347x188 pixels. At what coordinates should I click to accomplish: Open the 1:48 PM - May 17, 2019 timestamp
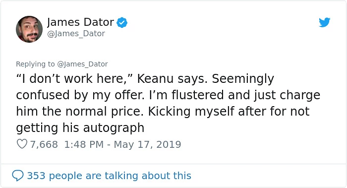point(122,144)
